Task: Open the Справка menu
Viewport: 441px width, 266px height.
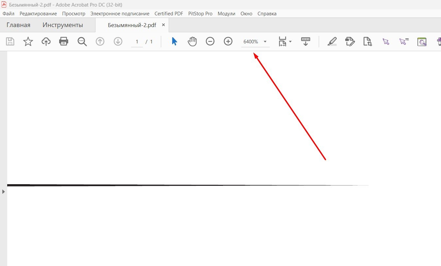Action: pyautogui.click(x=267, y=14)
